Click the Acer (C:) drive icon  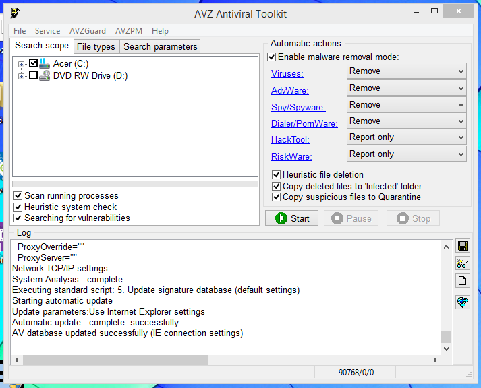coord(45,63)
